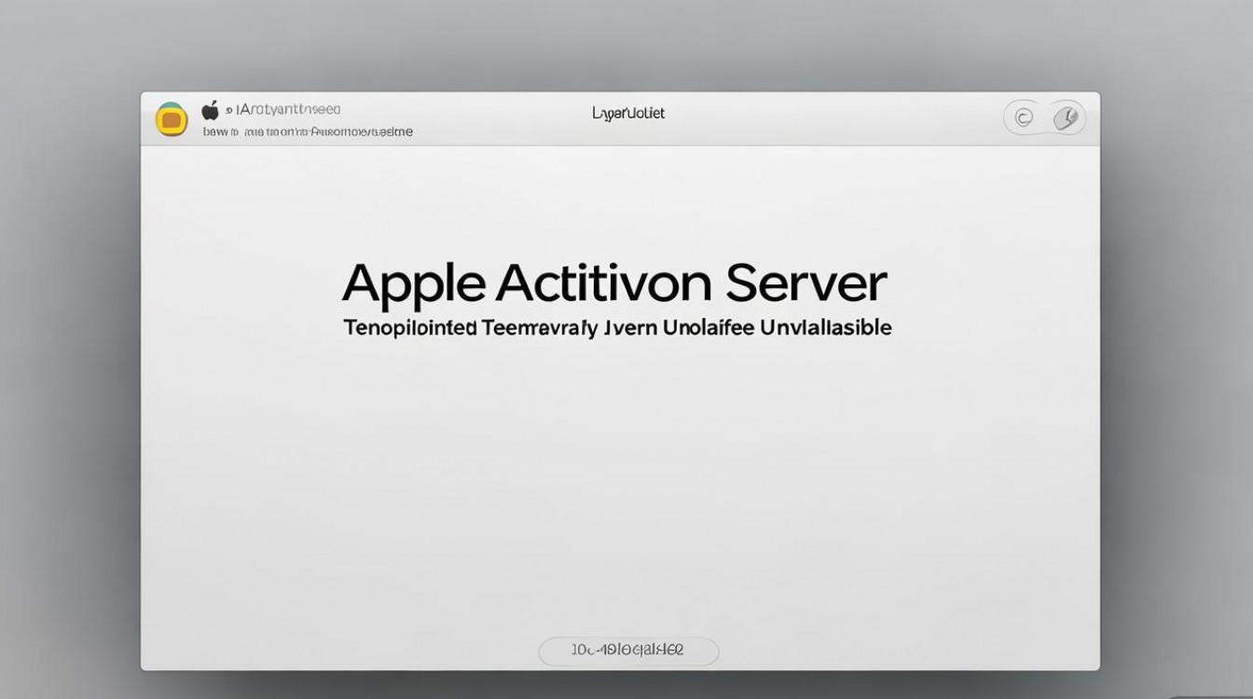The height and width of the screenshot is (699, 1253).
Task: Click the small subtitle line under the Apple logo
Action: coord(308,131)
